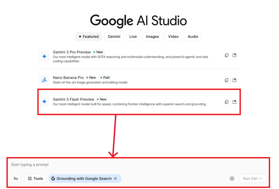This screenshot has height=189, width=279.
Task: Open the Tools menu
Action: [x=35, y=179]
